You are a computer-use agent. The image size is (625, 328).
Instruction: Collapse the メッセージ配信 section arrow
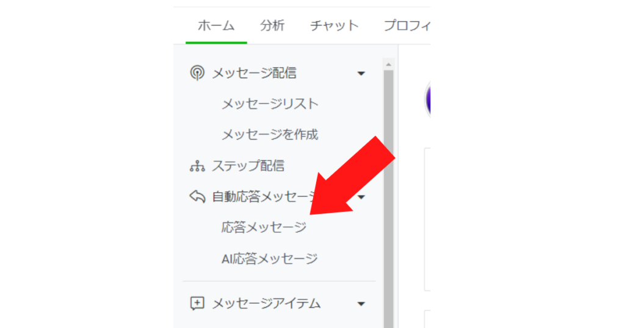point(361,74)
